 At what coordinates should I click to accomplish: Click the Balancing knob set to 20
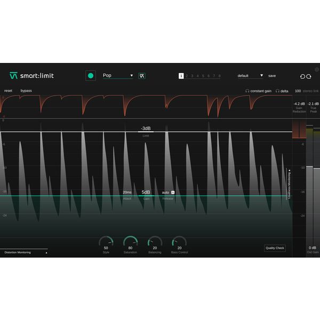coord(155,242)
